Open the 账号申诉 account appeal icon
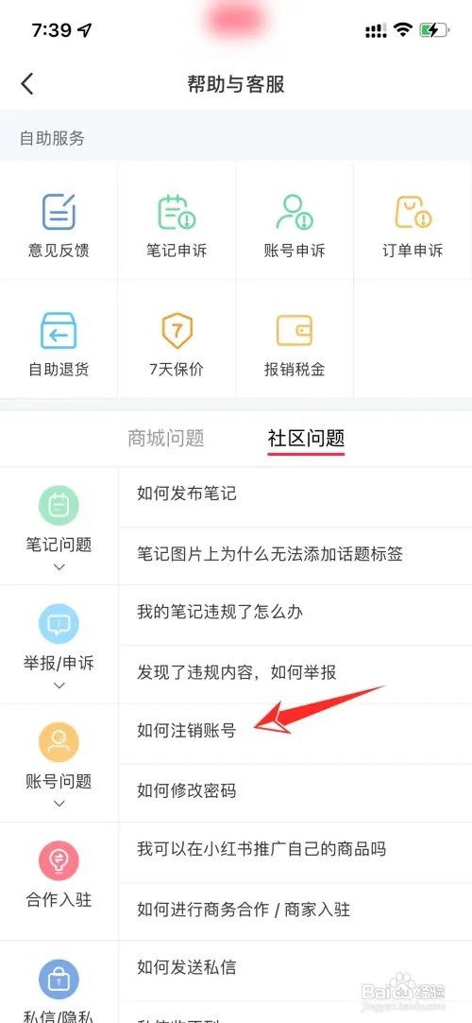Viewport: 472px width, 1023px height. (295, 212)
